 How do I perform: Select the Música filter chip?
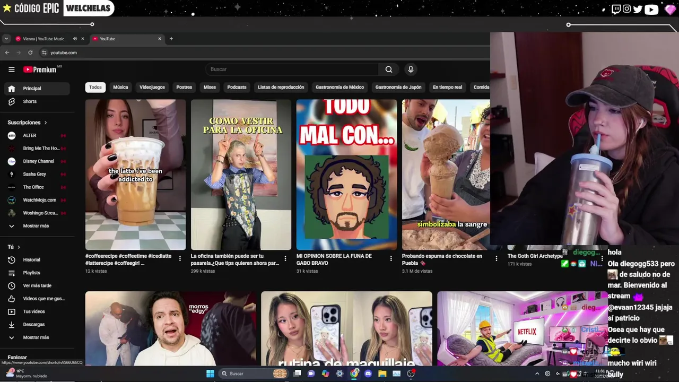click(120, 87)
